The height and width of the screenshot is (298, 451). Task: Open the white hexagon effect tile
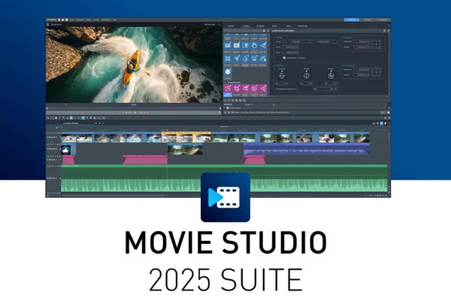228,72
